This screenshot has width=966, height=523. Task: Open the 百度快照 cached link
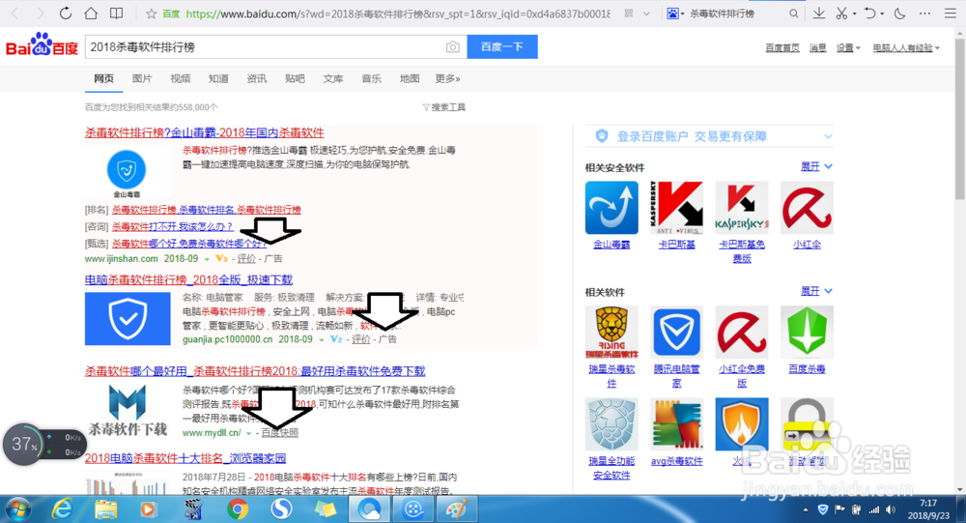click(x=280, y=433)
